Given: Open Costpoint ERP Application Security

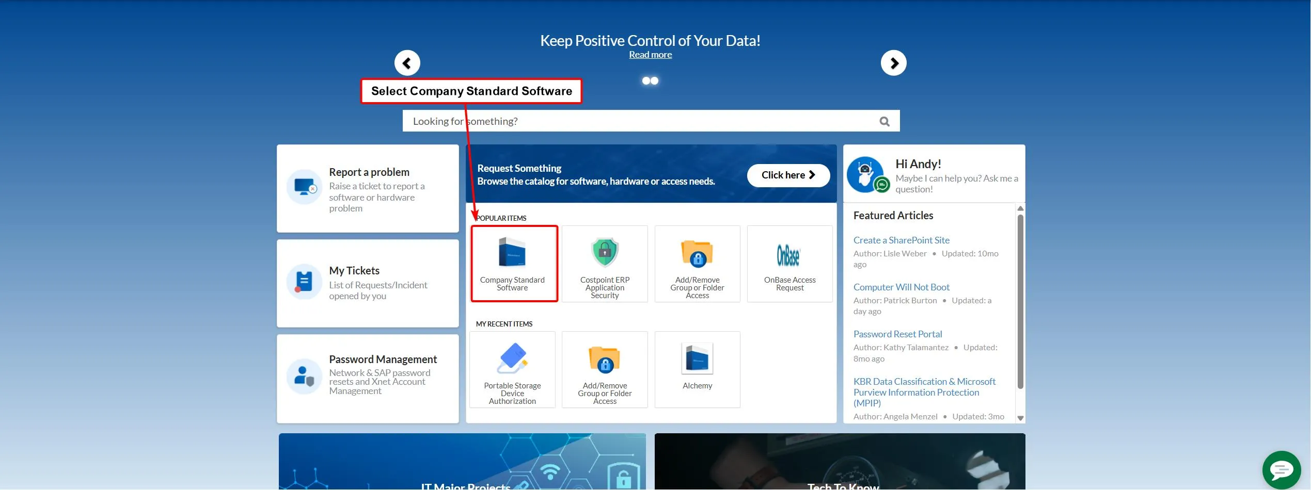Looking at the screenshot, I should 604,251.
